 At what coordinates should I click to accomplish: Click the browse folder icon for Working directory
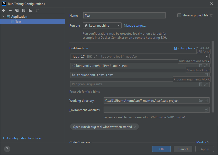201,101
